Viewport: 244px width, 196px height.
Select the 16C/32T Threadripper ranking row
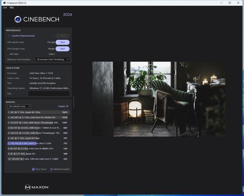click(x=38, y=133)
